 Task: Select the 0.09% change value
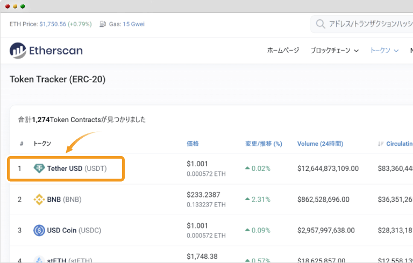coord(261,230)
